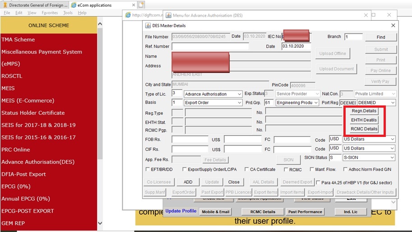Click RCMC Details button in DES dialog
The width and height of the screenshot is (412, 232).
364,129
